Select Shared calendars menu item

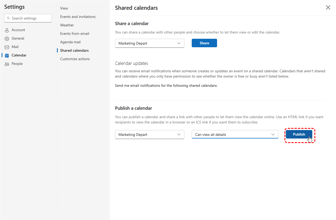tap(74, 51)
